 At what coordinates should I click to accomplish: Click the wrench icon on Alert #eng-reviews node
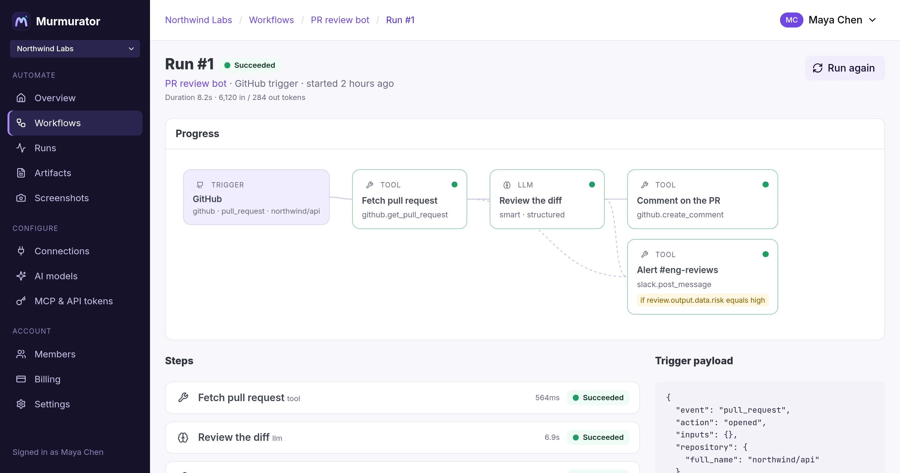pyautogui.click(x=645, y=254)
